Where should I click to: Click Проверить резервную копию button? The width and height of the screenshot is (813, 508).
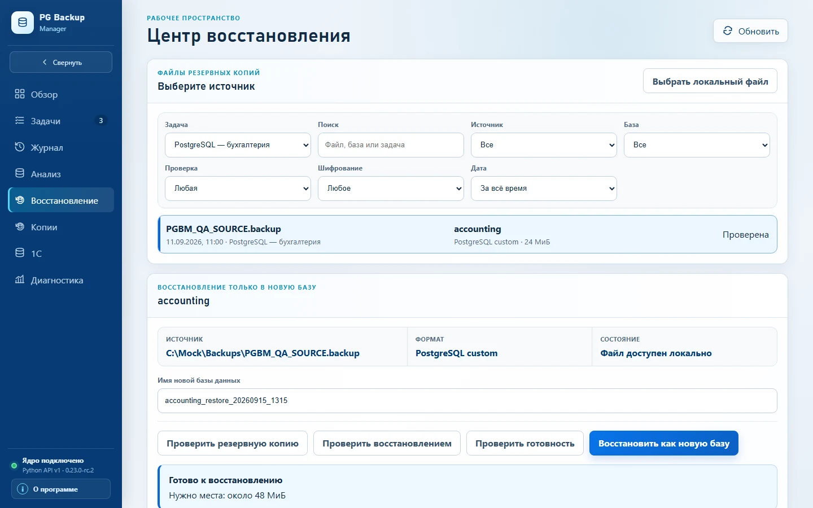[233, 443]
